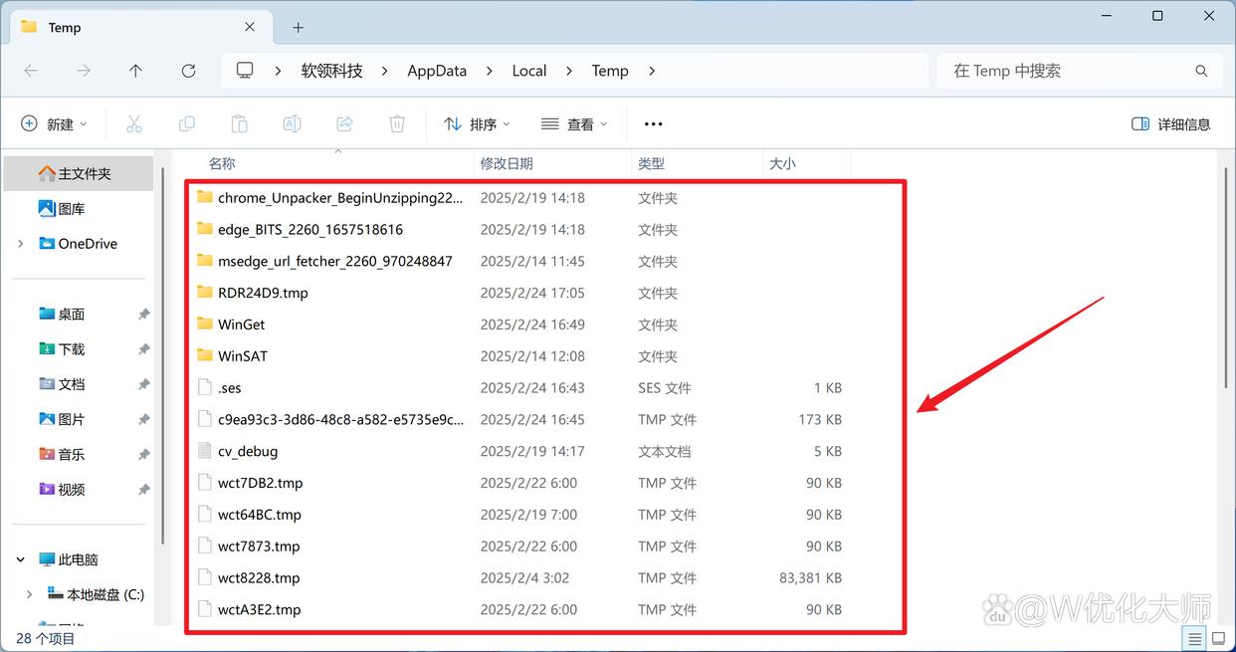
Task: Toggle the 详细信息 details pane
Action: (1171, 124)
